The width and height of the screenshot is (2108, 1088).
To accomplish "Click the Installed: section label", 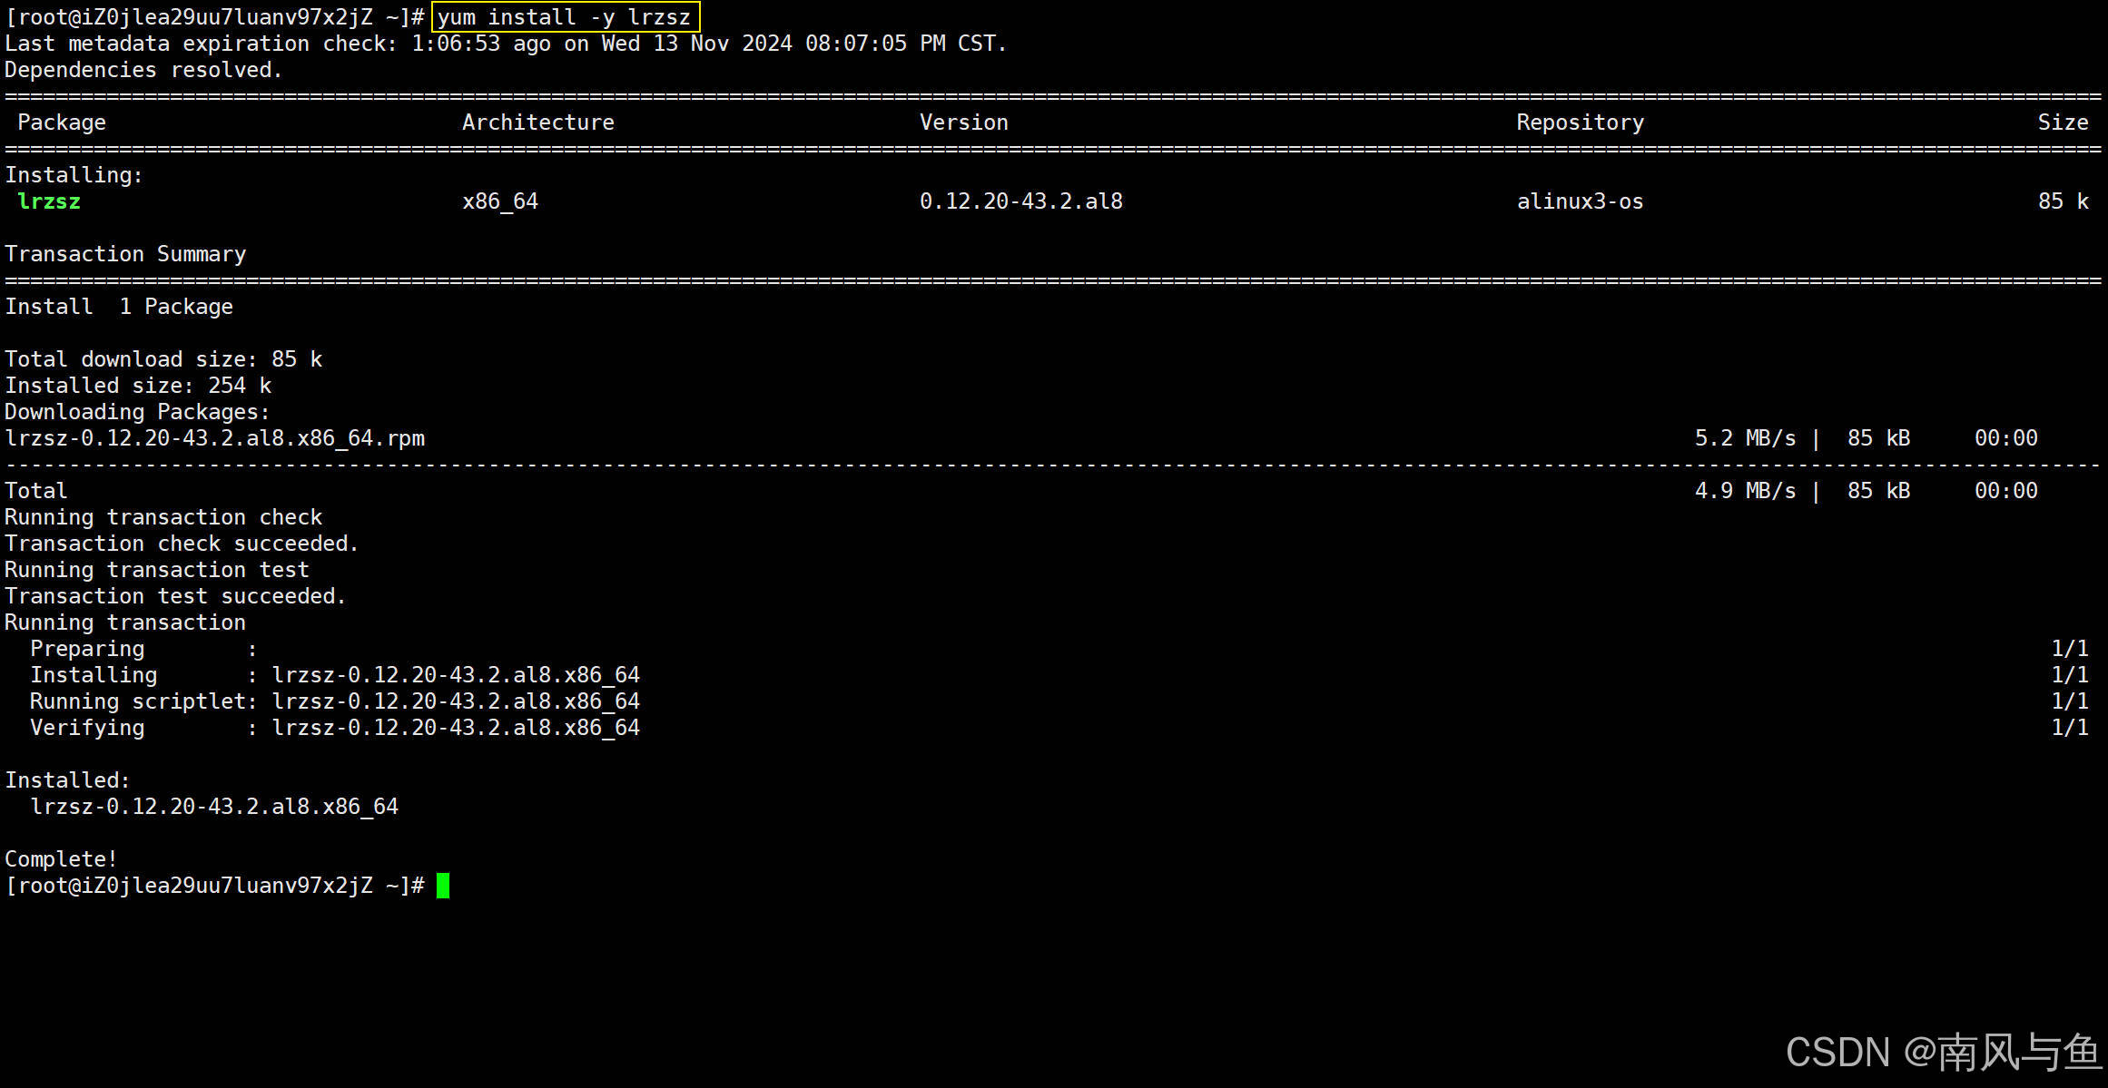I will tap(68, 780).
